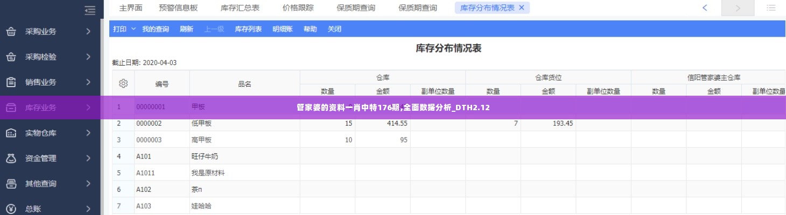Click the 资金管理 money bag icon
786x215 pixels.
tap(11, 159)
